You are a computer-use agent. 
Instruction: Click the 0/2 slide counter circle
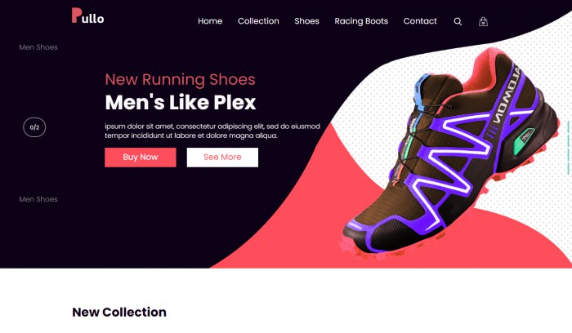point(34,127)
